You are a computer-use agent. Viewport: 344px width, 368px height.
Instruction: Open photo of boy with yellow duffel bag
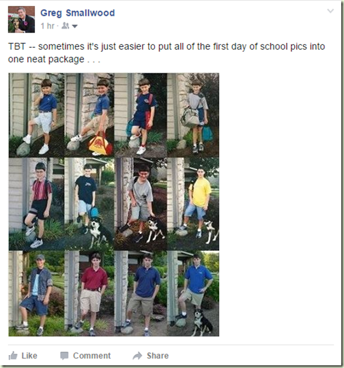click(89, 115)
